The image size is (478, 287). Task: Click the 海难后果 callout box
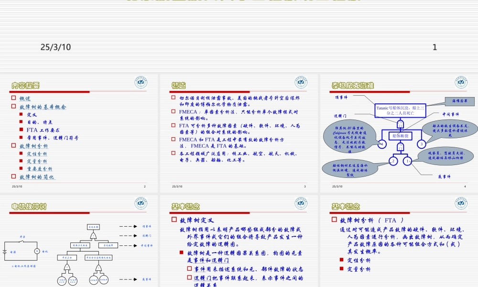pos(460,101)
